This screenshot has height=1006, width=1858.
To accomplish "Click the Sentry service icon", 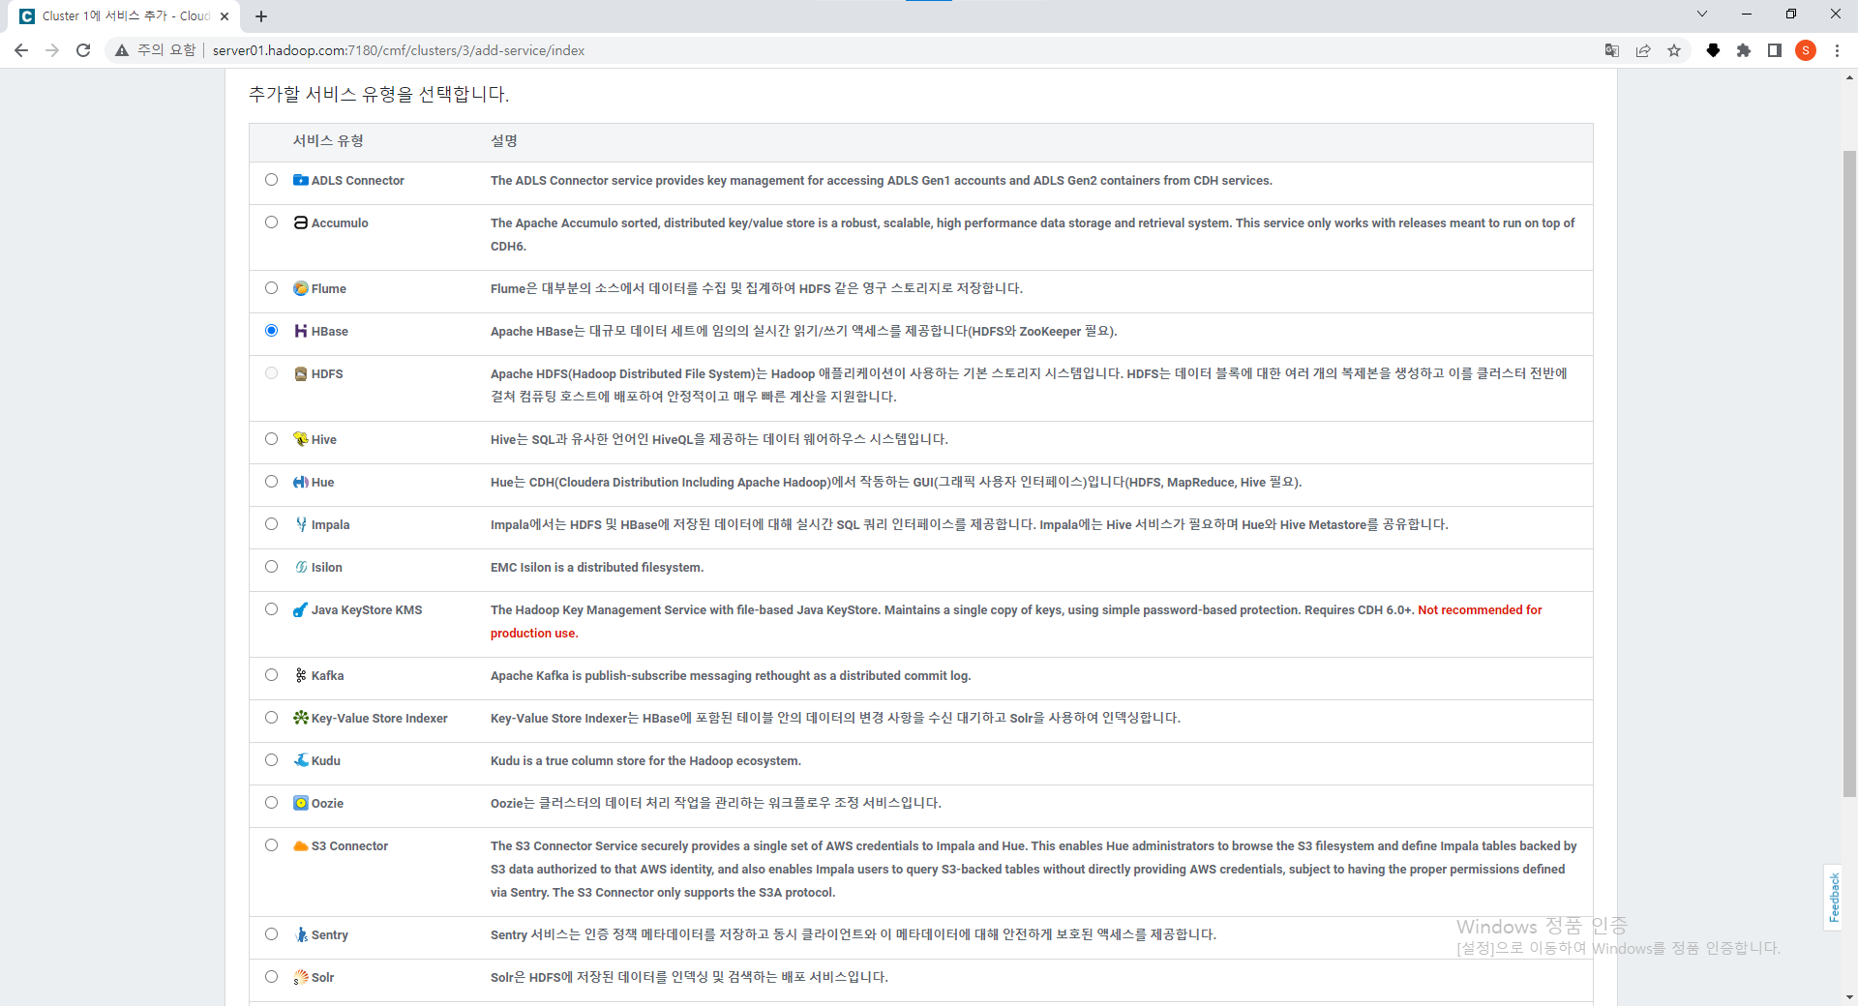I will click(x=301, y=934).
